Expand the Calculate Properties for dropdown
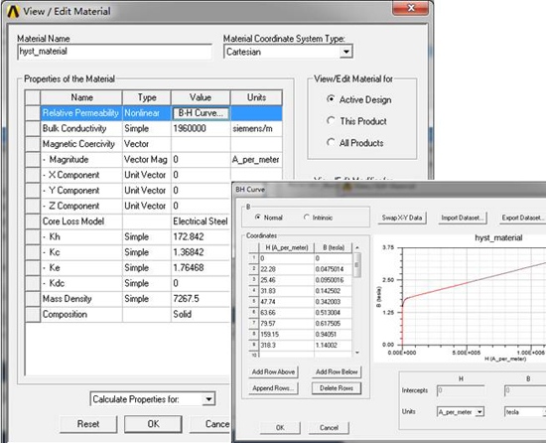This screenshot has height=443, width=546. pyautogui.click(x=208, y=399)
